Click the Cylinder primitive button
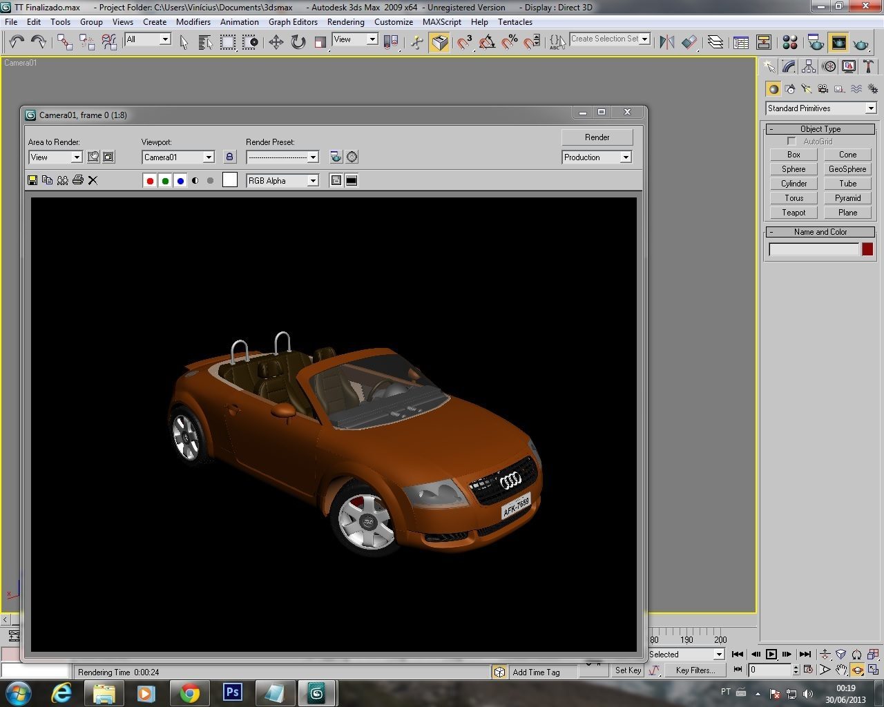The width and height of the screenshot is (884, 707). (x=794, y=184)
